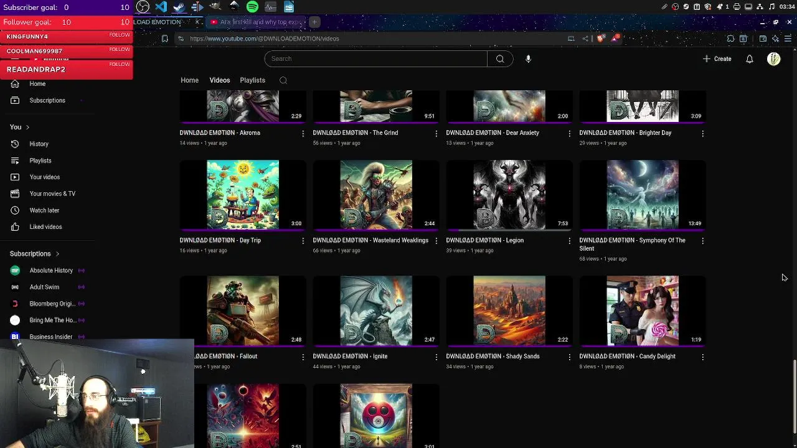This screenshot has width=797, height=448.
Task: Open Liked videos list
Action: [x=47, y=226]
